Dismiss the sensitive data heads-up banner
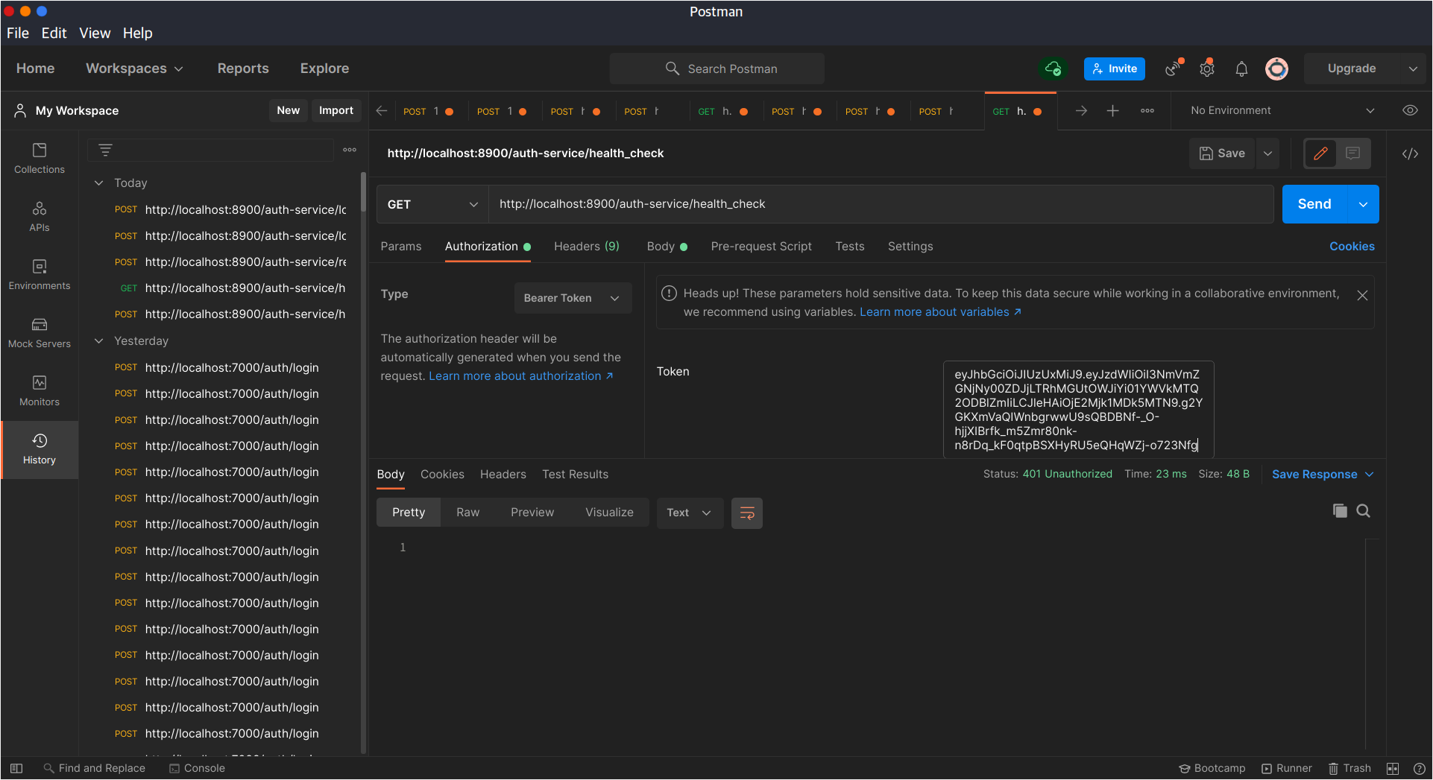The height and width of the screenshot is (780, 1433). point(1362,295)
